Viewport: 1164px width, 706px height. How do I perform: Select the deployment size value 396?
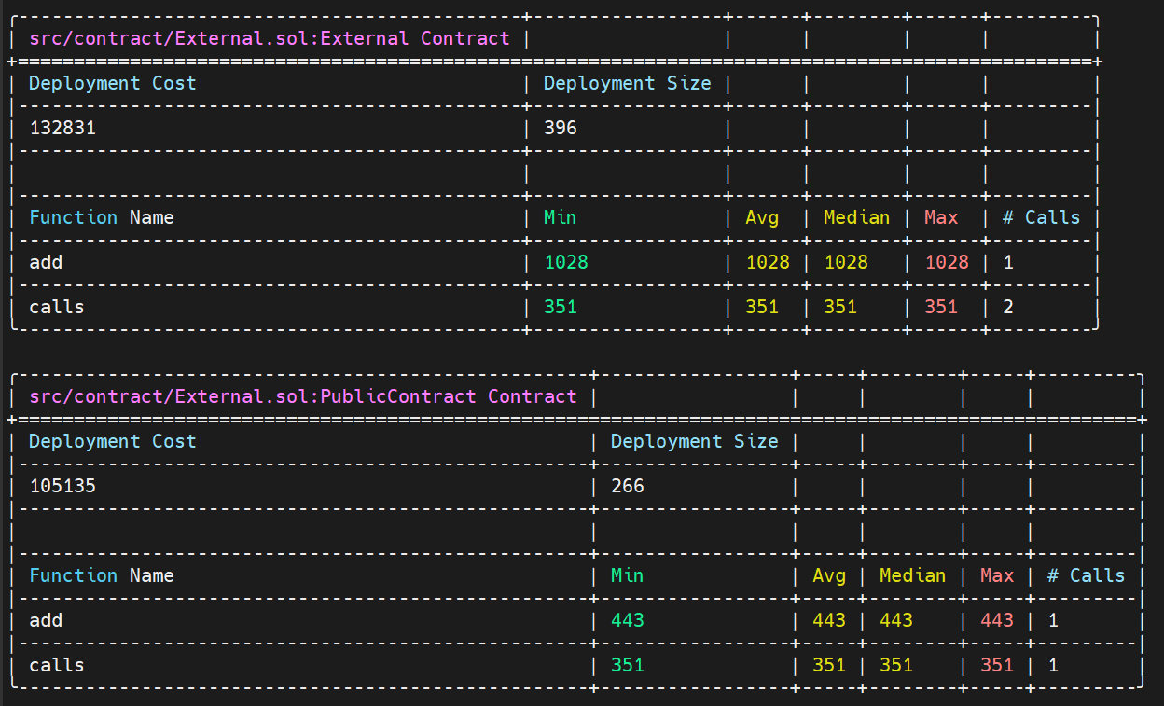click(561, 128)
